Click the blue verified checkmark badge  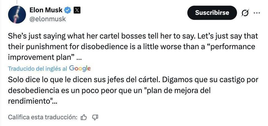[68, 11]
